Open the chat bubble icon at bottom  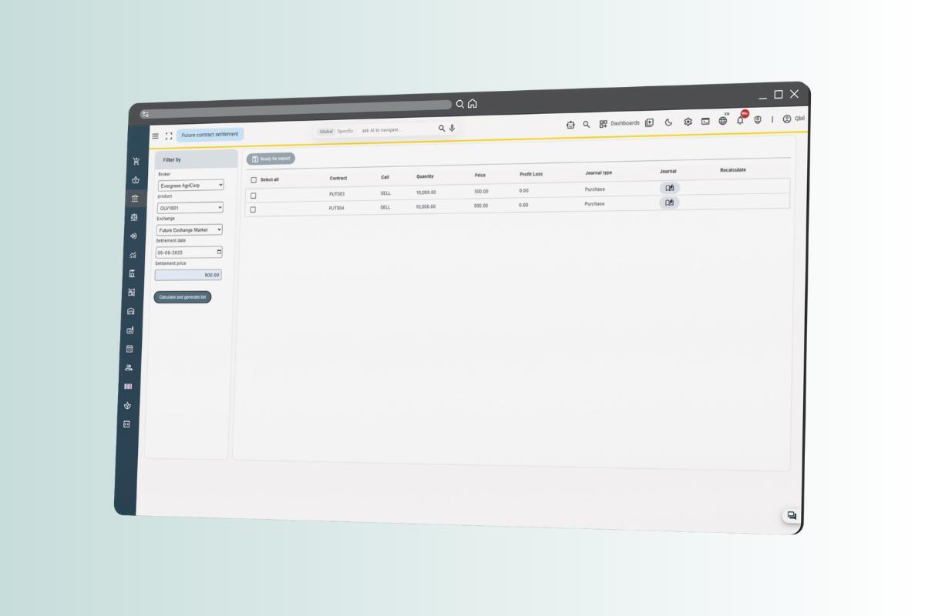pyautogui.click(x=791, y=516)
